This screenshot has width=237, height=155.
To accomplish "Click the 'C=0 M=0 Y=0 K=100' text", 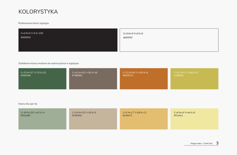I will point(32,33).
